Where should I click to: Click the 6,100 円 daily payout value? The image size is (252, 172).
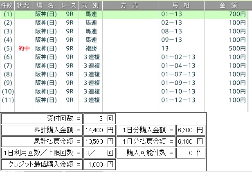pyautogui.click(x=191, y=142)
